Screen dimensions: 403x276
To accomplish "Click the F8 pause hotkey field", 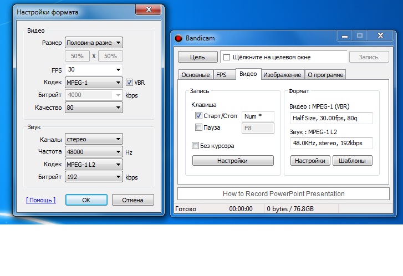I will tap(258, 128).
